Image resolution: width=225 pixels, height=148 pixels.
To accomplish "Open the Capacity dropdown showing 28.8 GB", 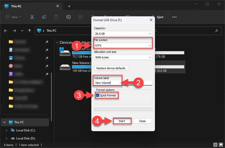I will point(123,33).
